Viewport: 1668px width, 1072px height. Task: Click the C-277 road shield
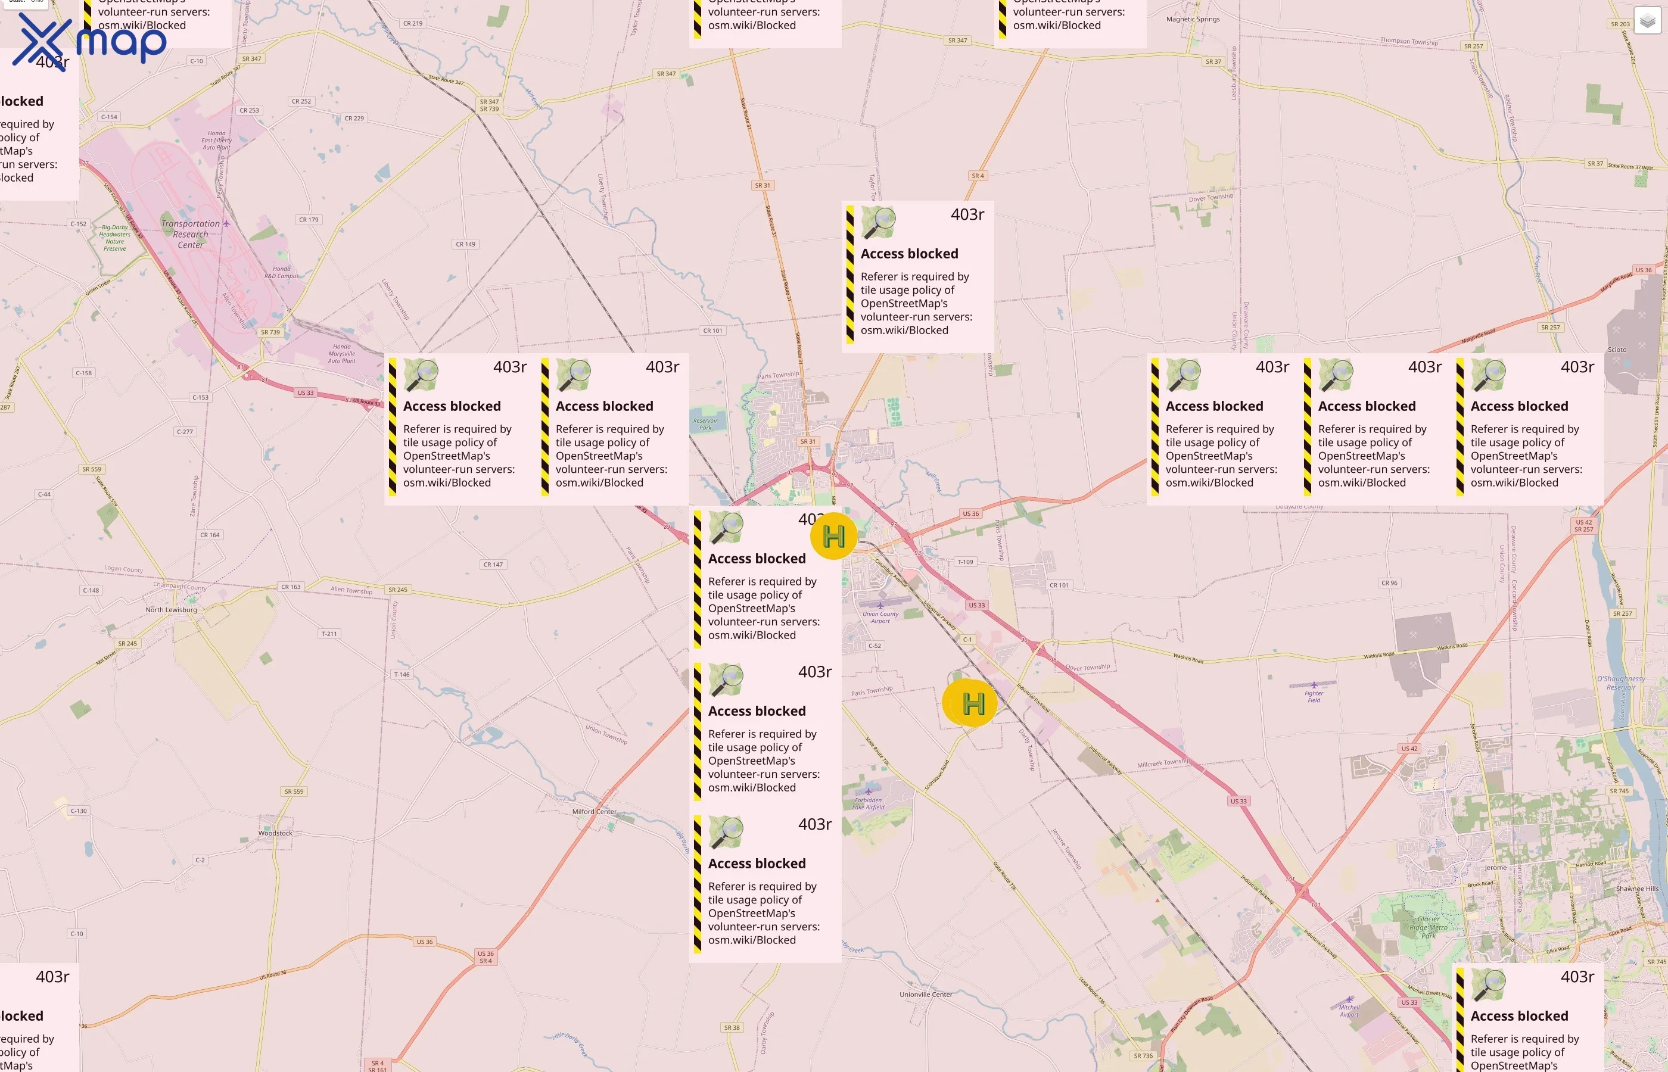(x=185, y=432)
